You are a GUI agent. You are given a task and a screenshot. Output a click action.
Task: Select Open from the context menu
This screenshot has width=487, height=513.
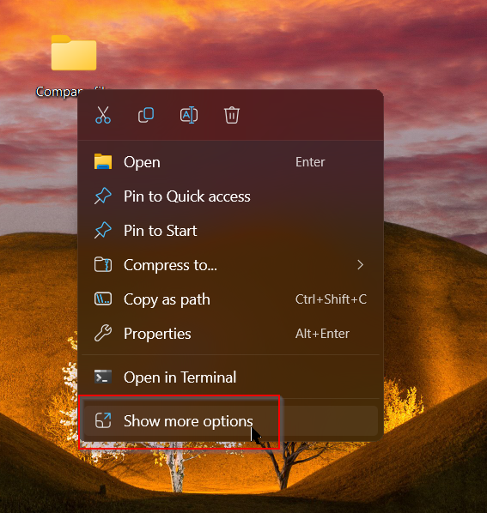pos(231,162)
